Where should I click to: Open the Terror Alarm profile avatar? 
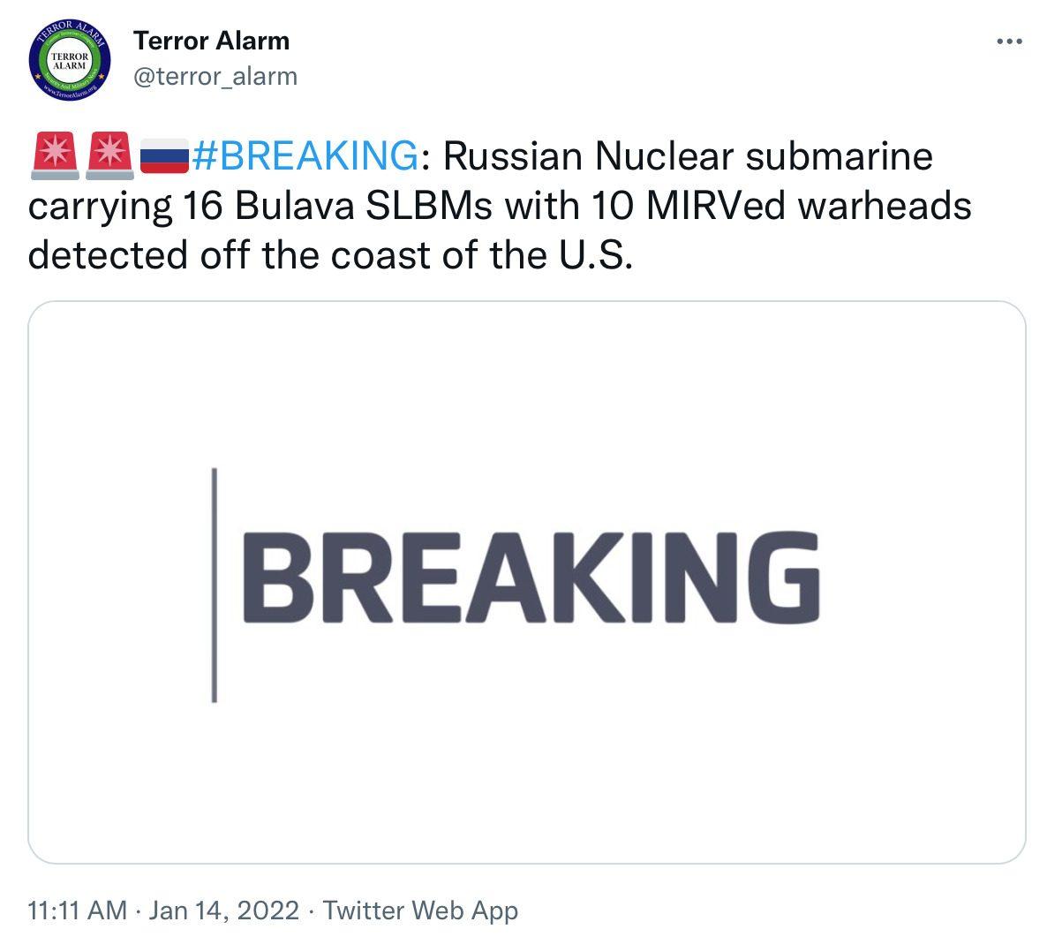pos(69,61)
